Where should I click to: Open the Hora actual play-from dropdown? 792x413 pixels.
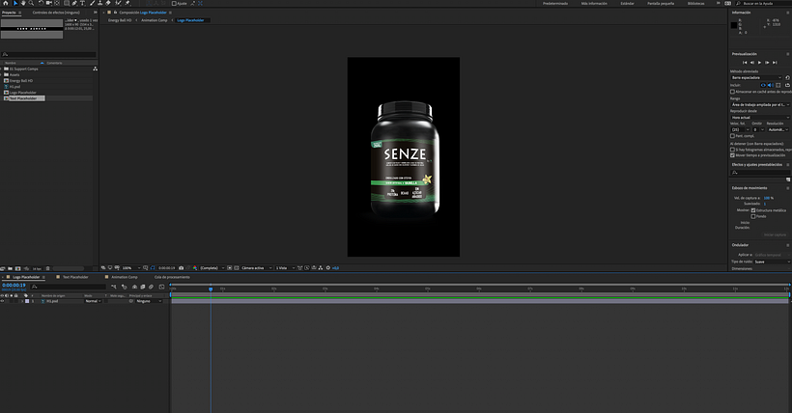click(x=760, y=117)
